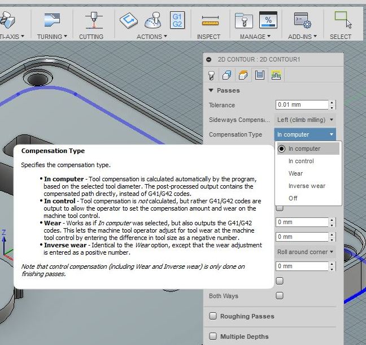This screenshot has height=345, width=366.
Task: Open the Tool Library icon in Manage
Action: 243,20
